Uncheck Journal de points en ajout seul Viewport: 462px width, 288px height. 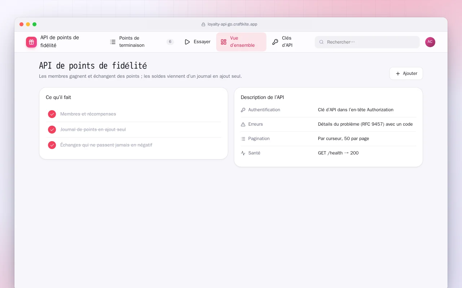(x=52, y=130)
